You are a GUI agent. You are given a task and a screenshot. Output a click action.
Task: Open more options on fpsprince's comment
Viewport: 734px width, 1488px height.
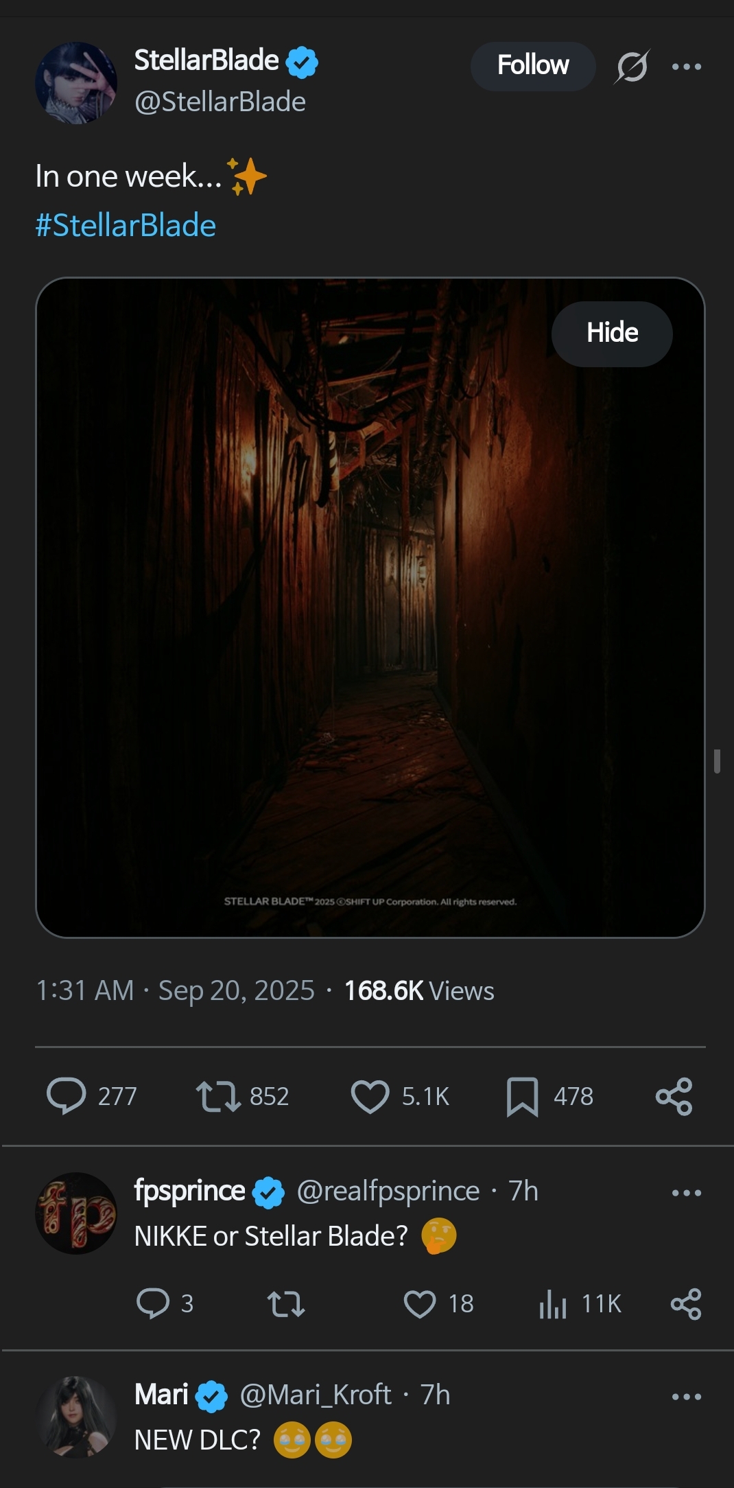pyautogui.click(x=687, y=1193)
